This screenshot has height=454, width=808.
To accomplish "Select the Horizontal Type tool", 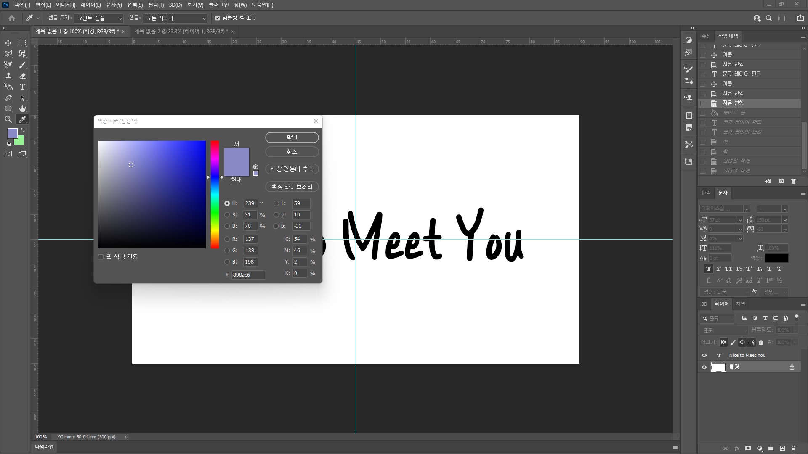I will click(23, 87).
